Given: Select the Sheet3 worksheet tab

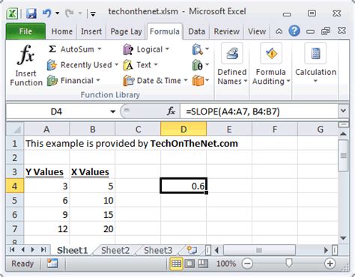Looking at the screenshot, I should (158, 250).
